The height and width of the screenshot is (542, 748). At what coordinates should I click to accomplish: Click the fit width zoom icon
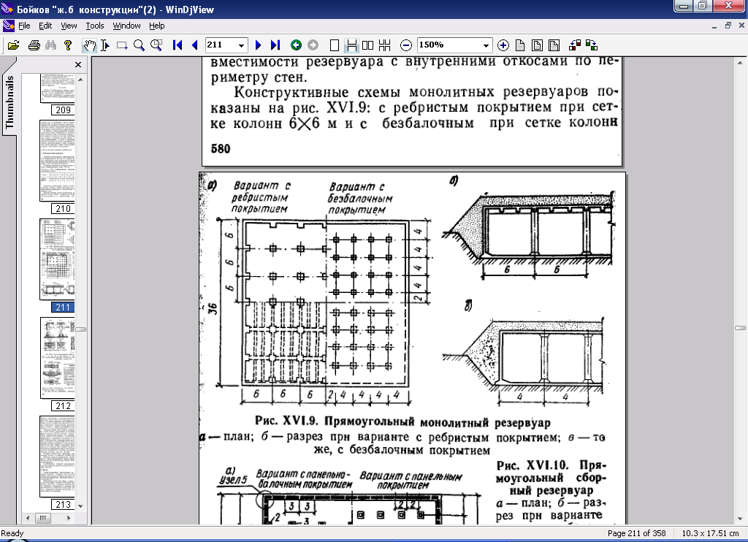pos(554,45)
